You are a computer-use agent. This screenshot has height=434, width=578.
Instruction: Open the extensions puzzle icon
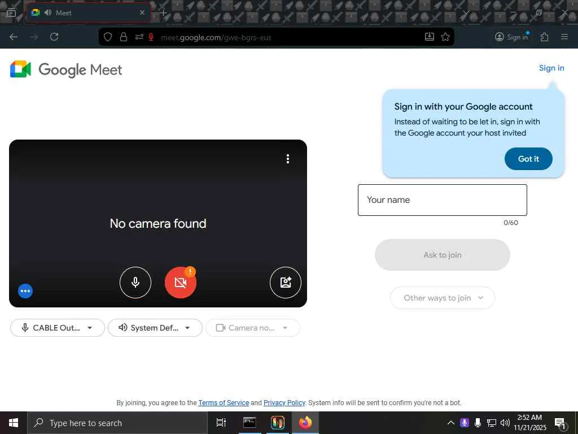point(545,37)
